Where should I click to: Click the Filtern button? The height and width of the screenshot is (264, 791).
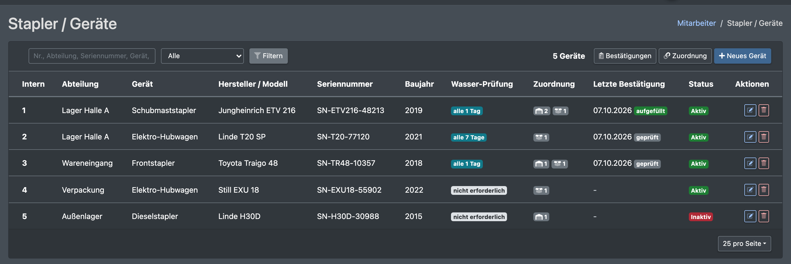(268, 56)
